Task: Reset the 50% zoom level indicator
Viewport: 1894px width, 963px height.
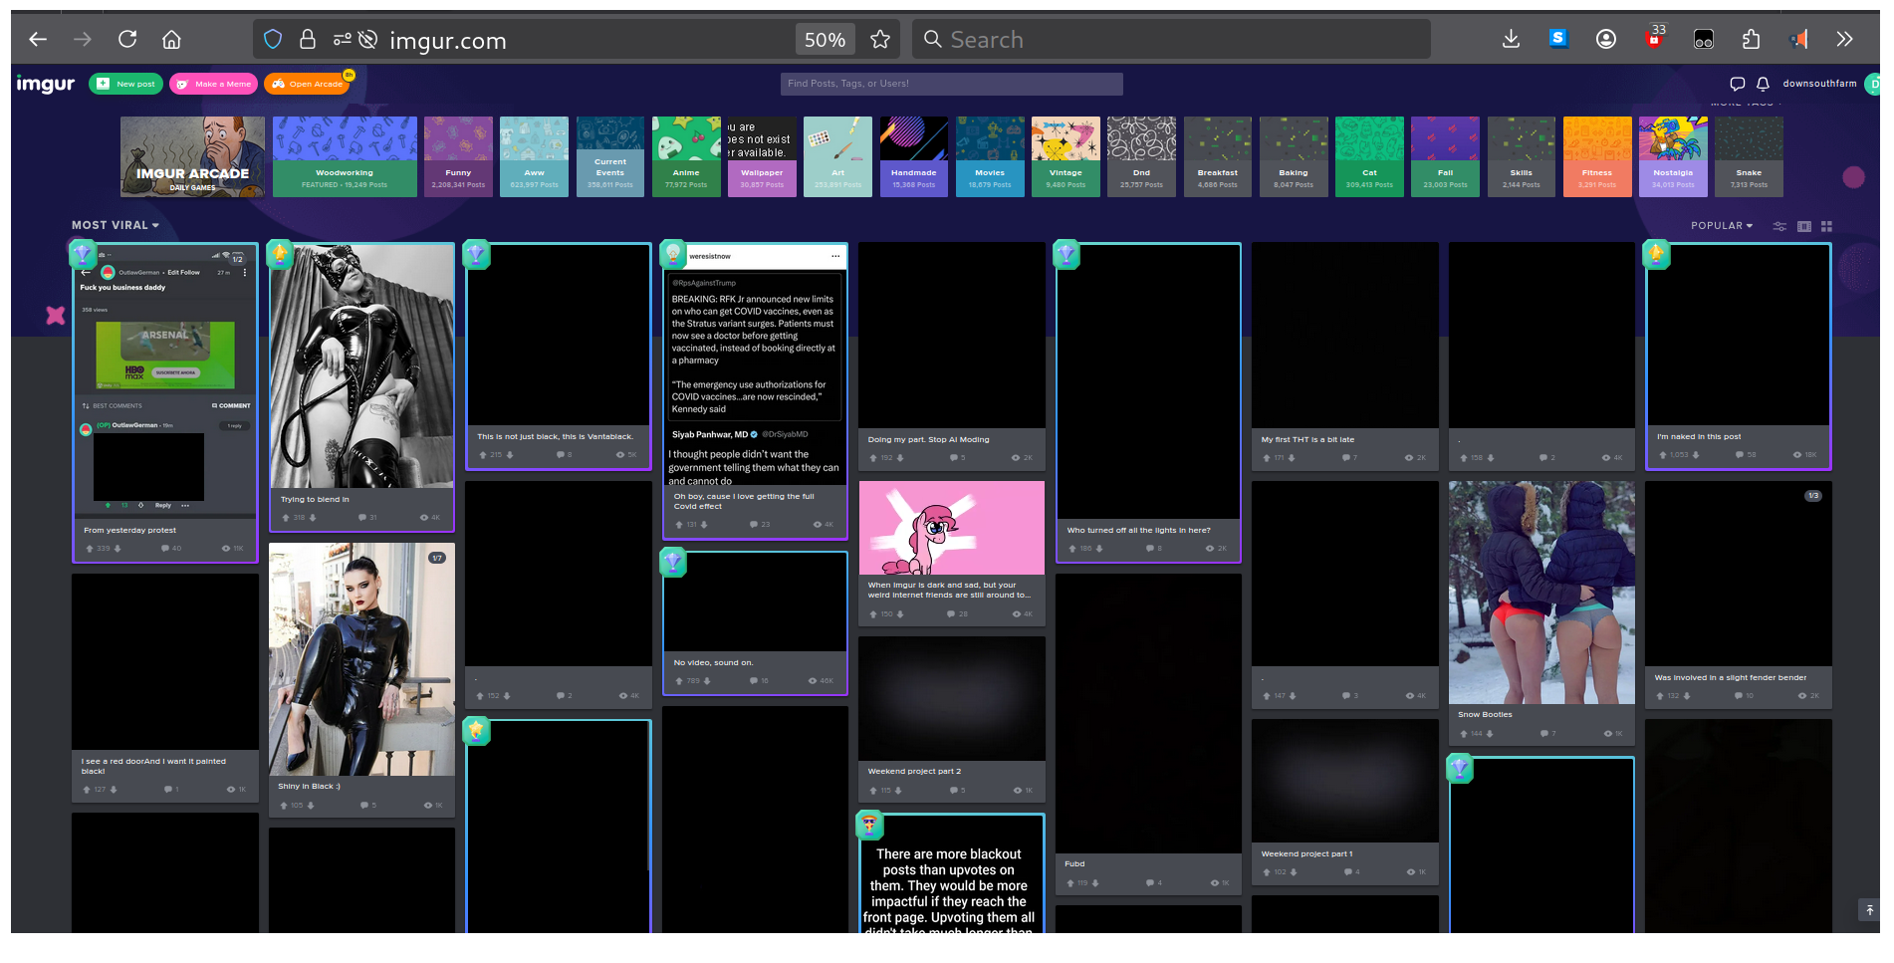Action: pos(825,40)
